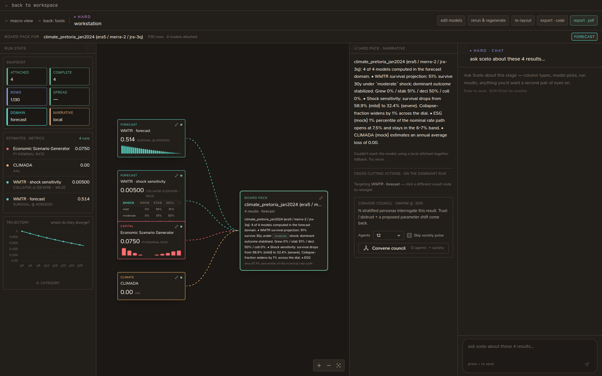Enable the Skip society pulse checkbox

pyautogui.click(x=409, y=235)
